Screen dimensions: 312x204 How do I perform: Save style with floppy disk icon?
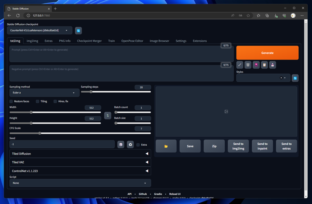(272, 65)
